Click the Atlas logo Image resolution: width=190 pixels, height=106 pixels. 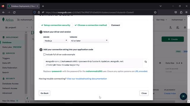pos(8,20)
